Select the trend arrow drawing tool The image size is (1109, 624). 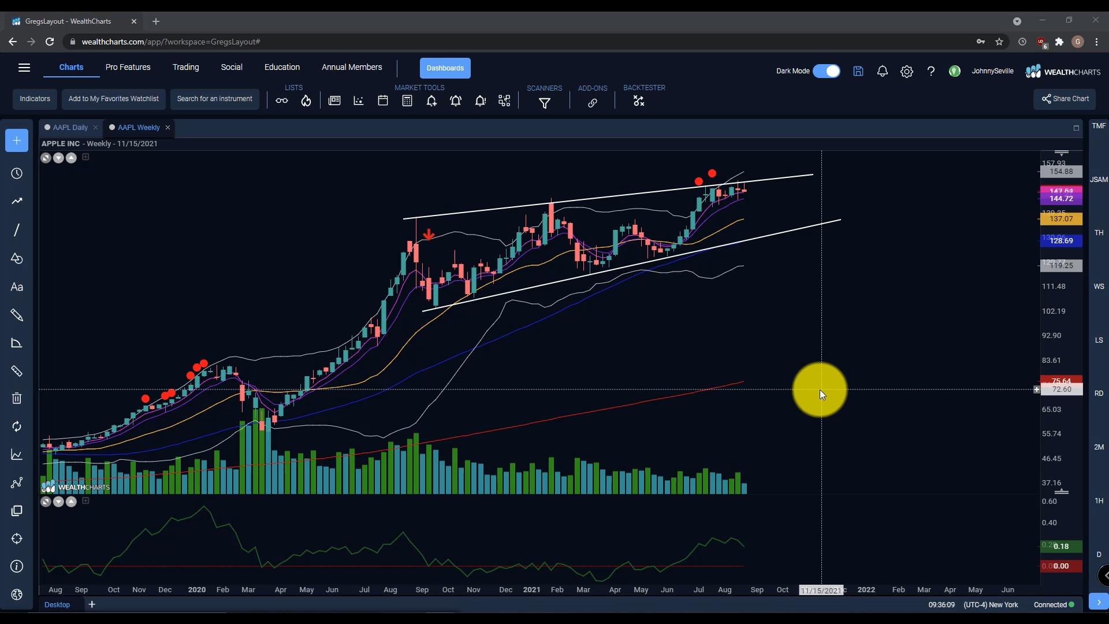coord(17,201)
